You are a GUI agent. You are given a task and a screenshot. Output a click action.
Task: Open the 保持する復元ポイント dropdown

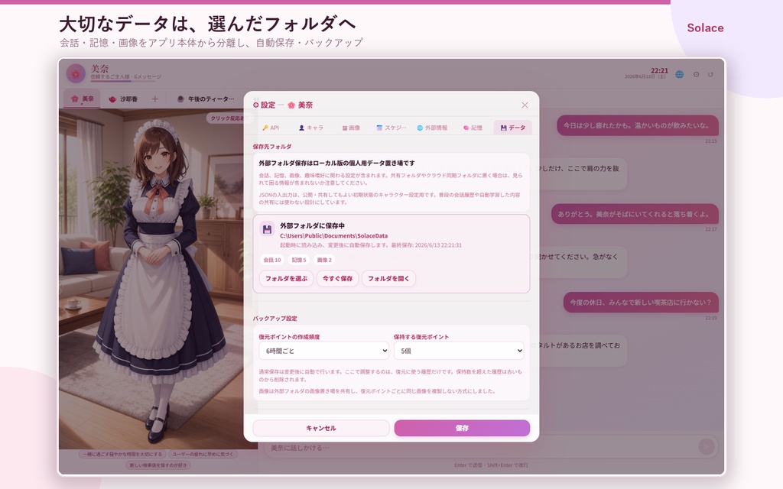tap(459, 351)
